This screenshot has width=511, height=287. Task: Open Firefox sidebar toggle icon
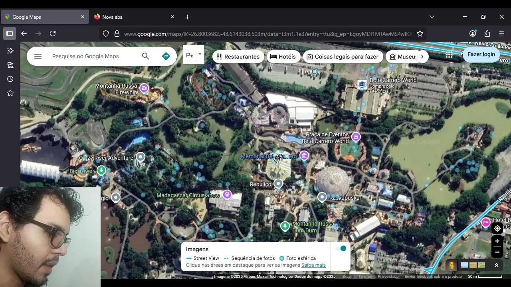tap(10, 33)
